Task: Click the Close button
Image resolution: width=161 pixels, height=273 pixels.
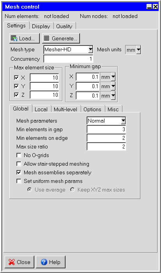Action: (19, 262)
